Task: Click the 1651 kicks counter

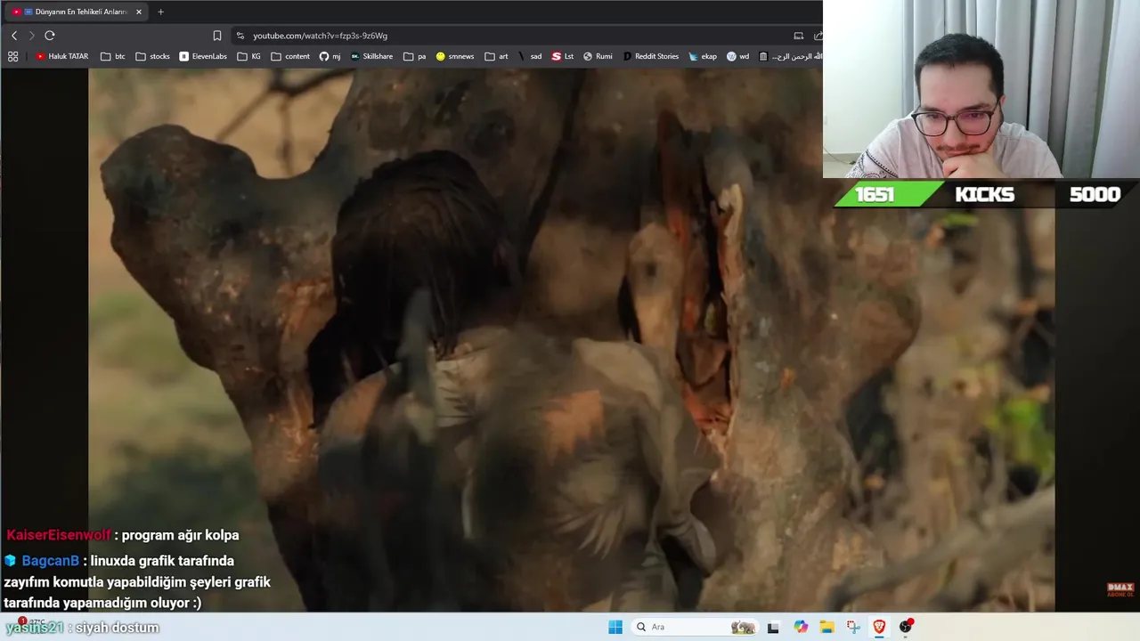Action: (875, 195)
